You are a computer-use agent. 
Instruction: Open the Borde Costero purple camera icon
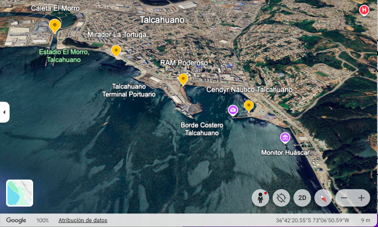pos(233,110)
